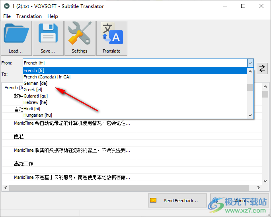This screenshot has height=217, width=271.
Task: Click subtitle table vertical scroll down arrow
Action: tap(265, 181)
